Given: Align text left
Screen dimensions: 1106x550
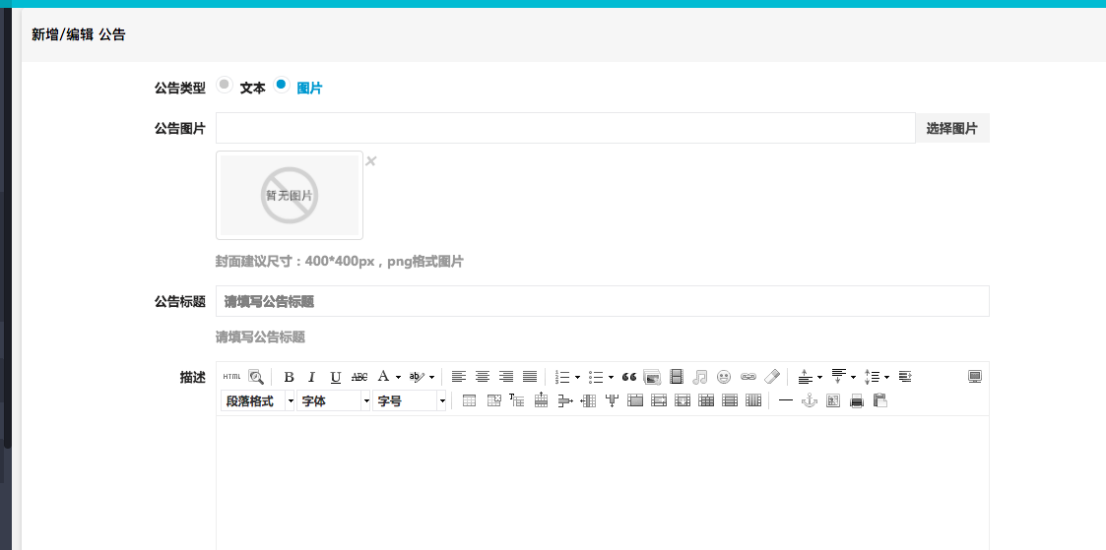Looking at the screenshot, I should click(x=459, y=377).
